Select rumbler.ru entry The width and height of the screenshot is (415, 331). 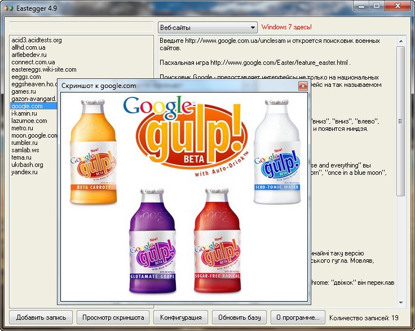click(24, 143)
